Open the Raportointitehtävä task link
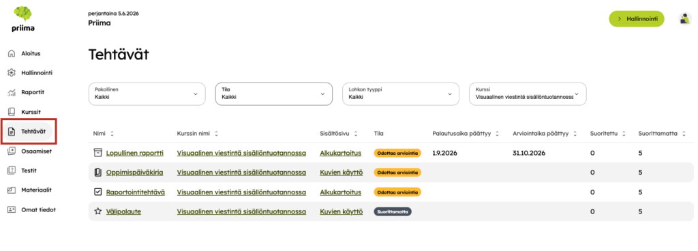This screenshot has width=698, height=251. [x=136, y=192]
